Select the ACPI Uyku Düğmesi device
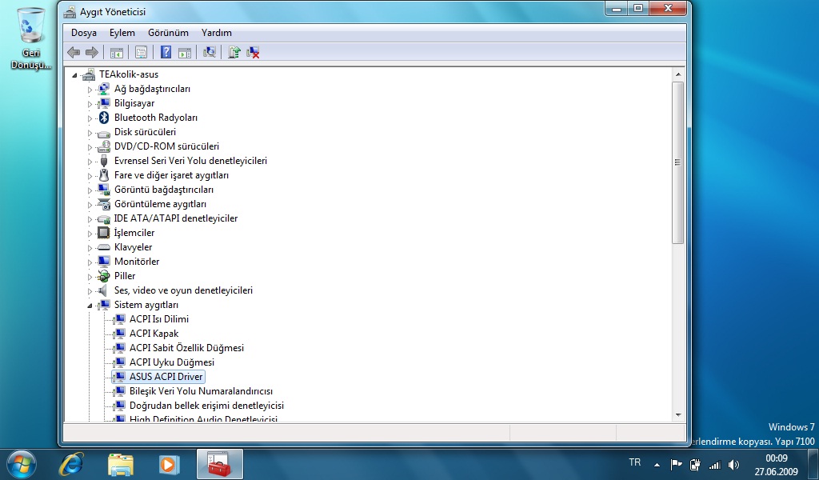This screenshot has height=480, width=819. click(172, 362)
